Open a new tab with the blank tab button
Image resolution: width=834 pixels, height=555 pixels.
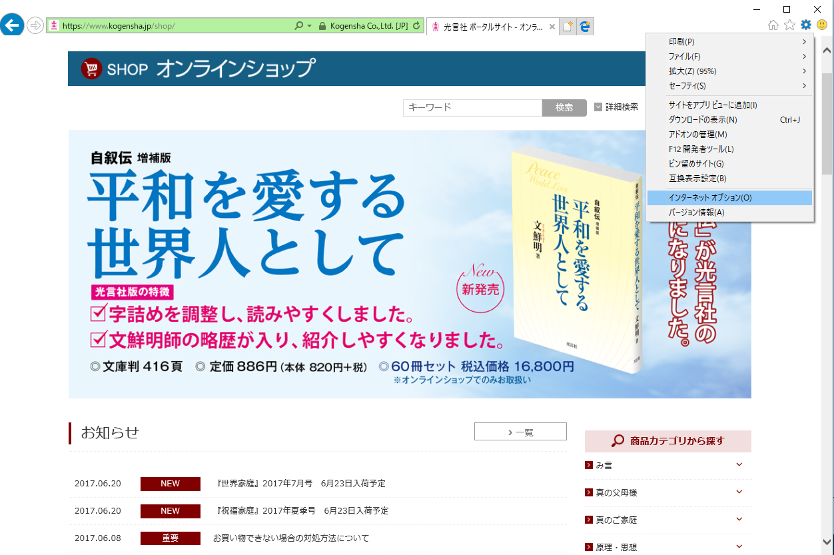[x=568, y=27]
